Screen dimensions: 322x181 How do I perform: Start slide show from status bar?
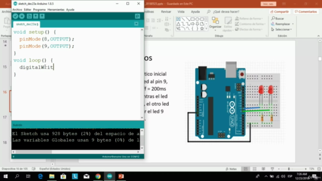coord(272,169)
